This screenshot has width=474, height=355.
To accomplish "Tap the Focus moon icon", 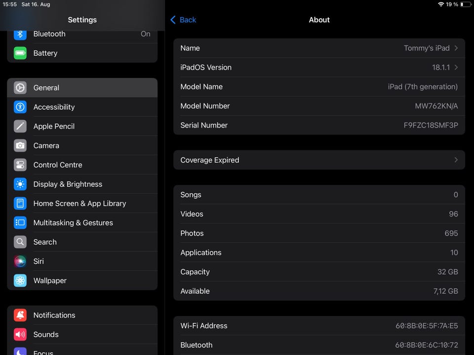I will click(x=20, y=351).
